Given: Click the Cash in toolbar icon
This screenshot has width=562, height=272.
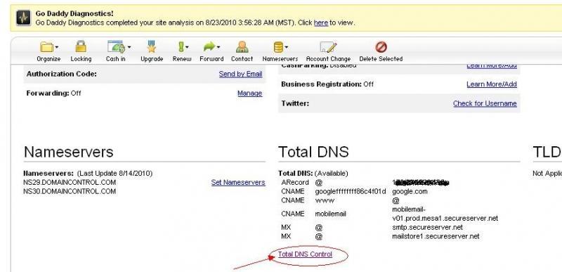Looking at the screenshot, I should pyautogui.click(x=116, y=46).
